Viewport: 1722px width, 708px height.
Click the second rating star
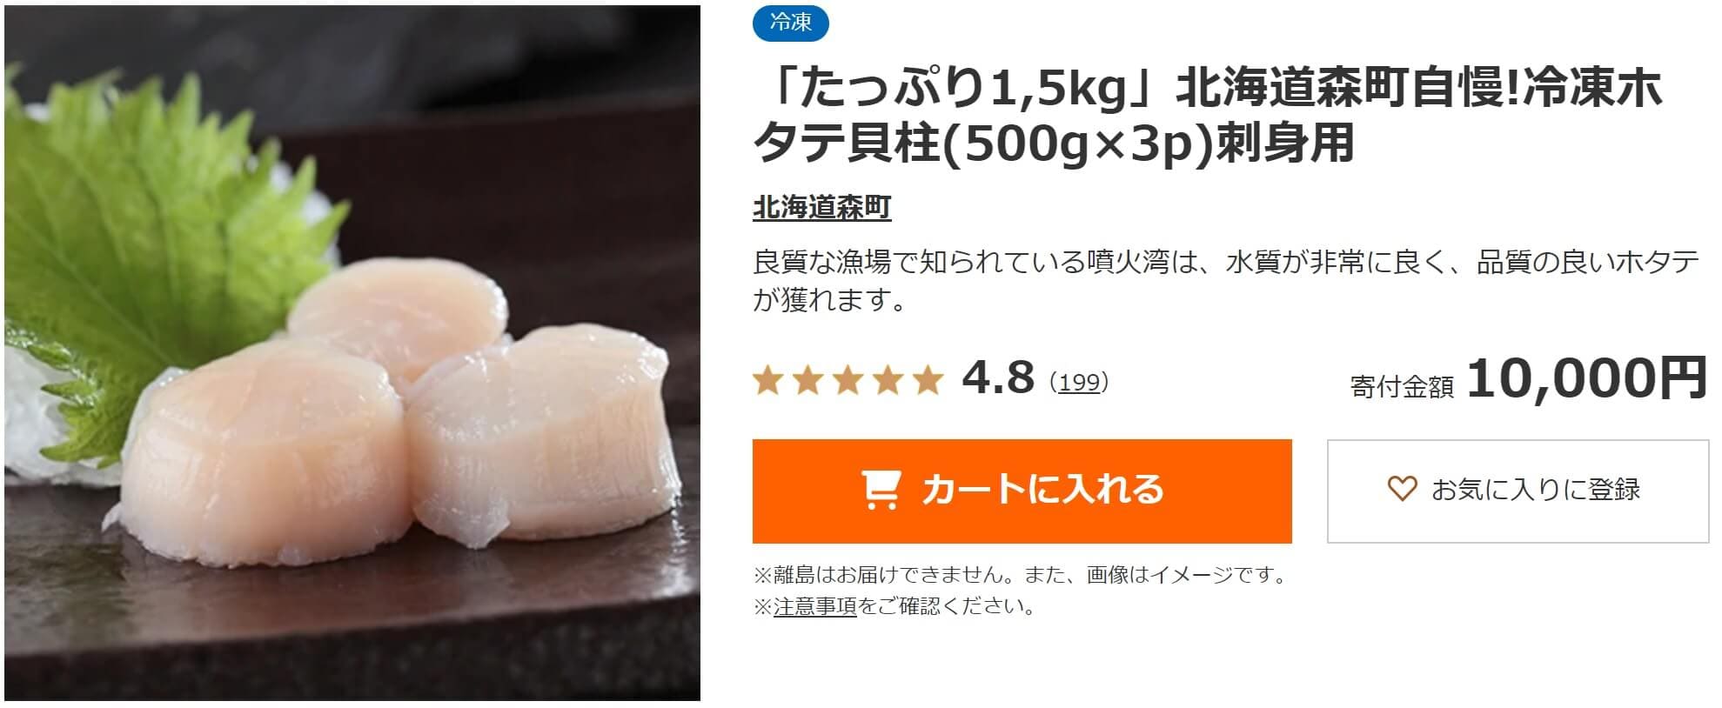[807, 380]
